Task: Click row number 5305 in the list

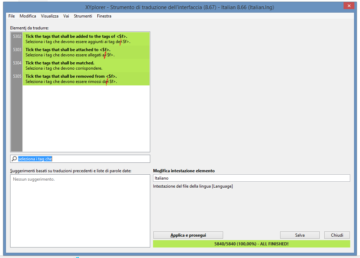Action: (x=17, y=76)
